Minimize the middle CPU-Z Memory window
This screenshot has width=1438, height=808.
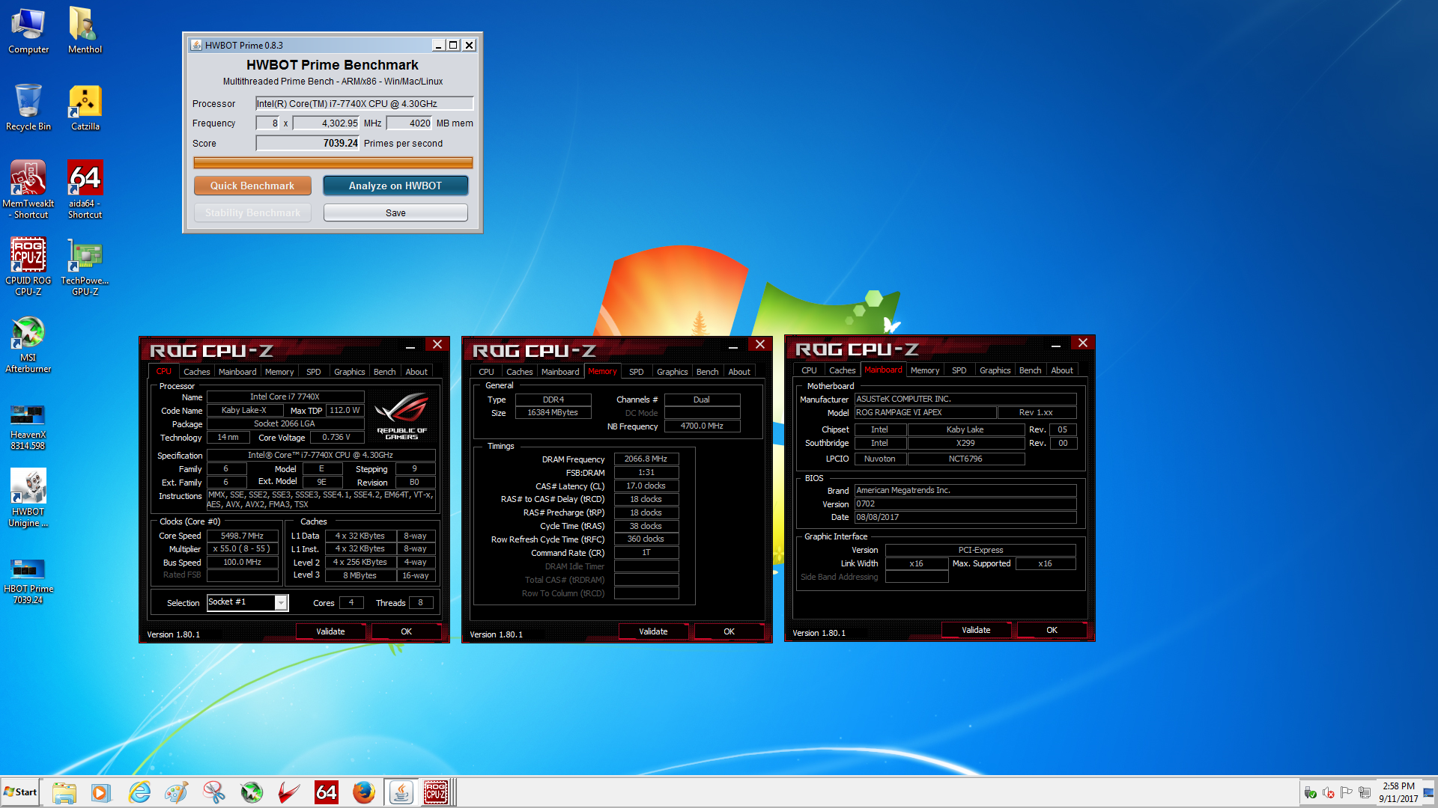click(733, 346)
